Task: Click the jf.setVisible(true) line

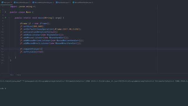Action: click(32, 52)
